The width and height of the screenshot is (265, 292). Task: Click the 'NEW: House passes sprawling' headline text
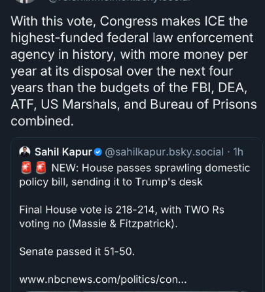(150, 168)
